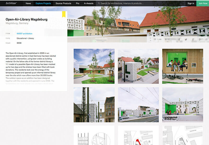Share the project on Twitter

(x=186, y=39)
